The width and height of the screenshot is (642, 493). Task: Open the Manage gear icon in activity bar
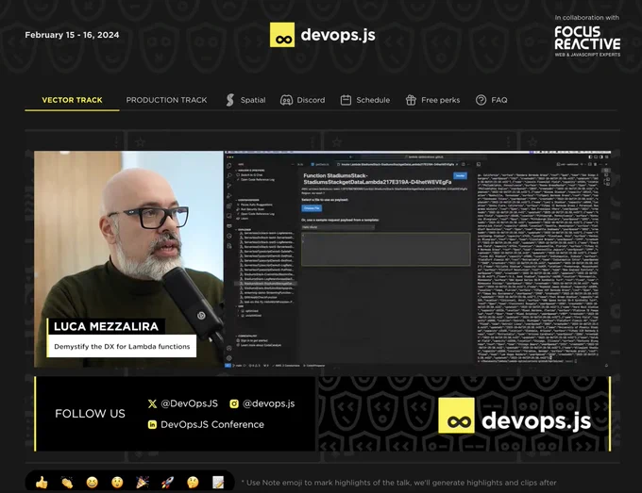pos(229,357)
